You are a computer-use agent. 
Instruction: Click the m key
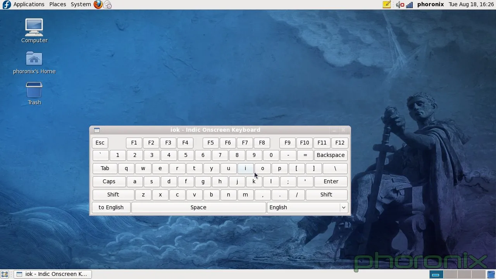coord(245,195)
